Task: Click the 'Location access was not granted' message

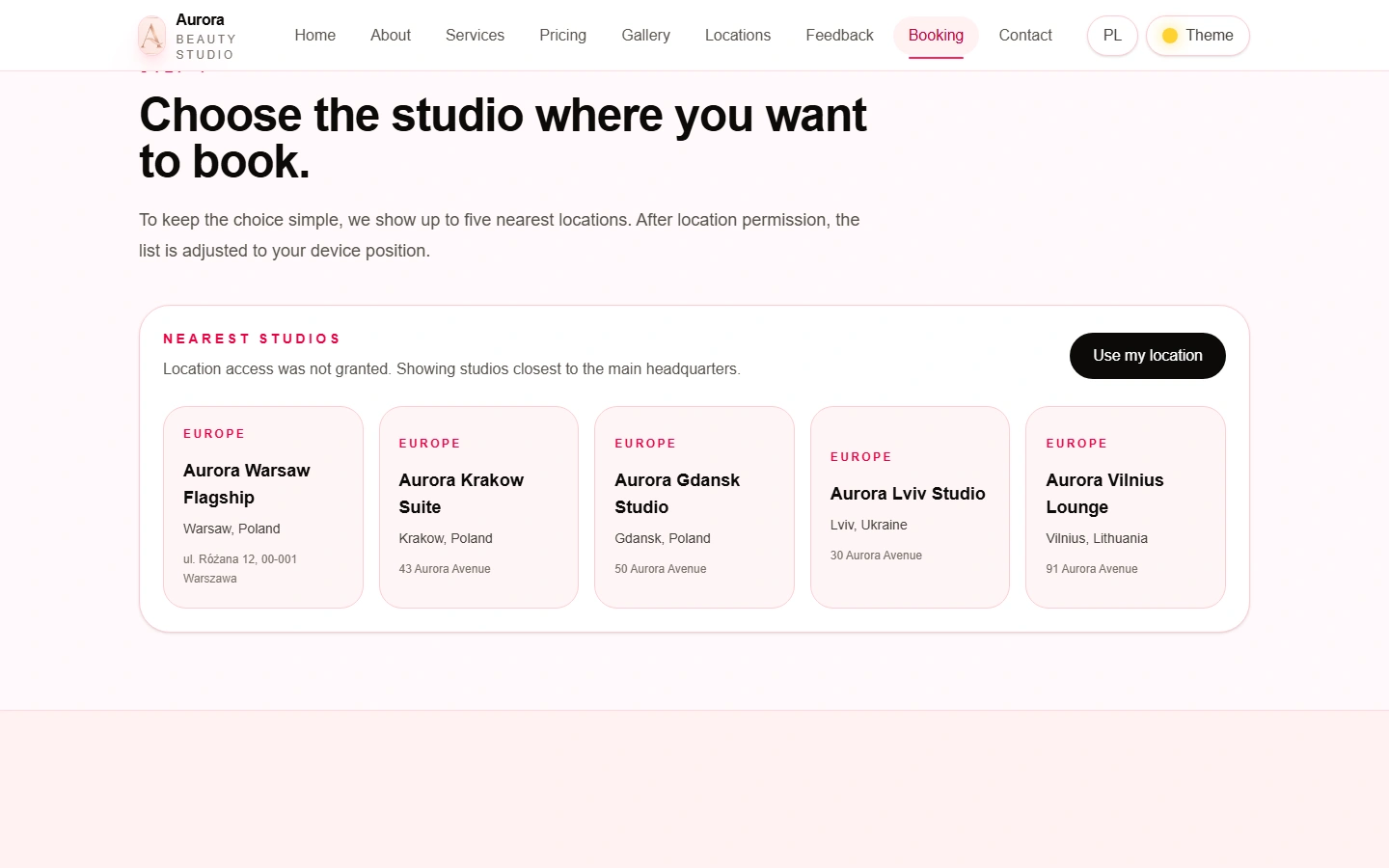Action: [x=451, y=369]
